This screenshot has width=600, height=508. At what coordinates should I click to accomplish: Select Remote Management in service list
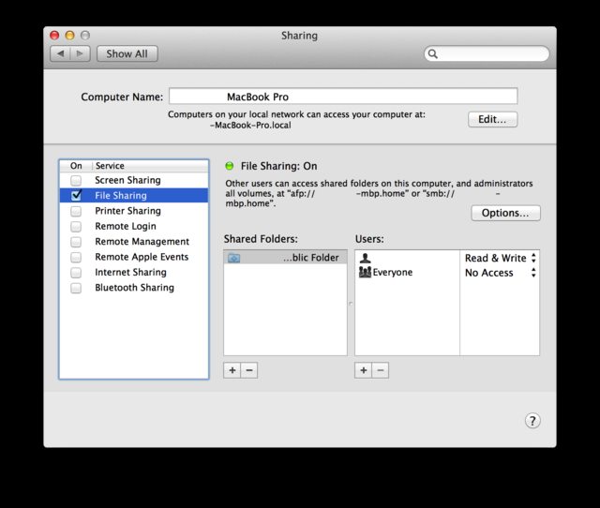(134, 242)
